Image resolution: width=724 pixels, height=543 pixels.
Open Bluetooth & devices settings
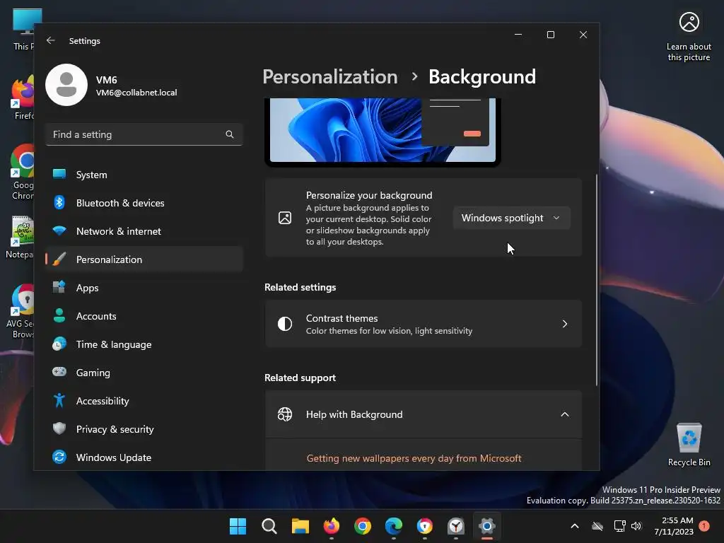[x=144, y=203]
